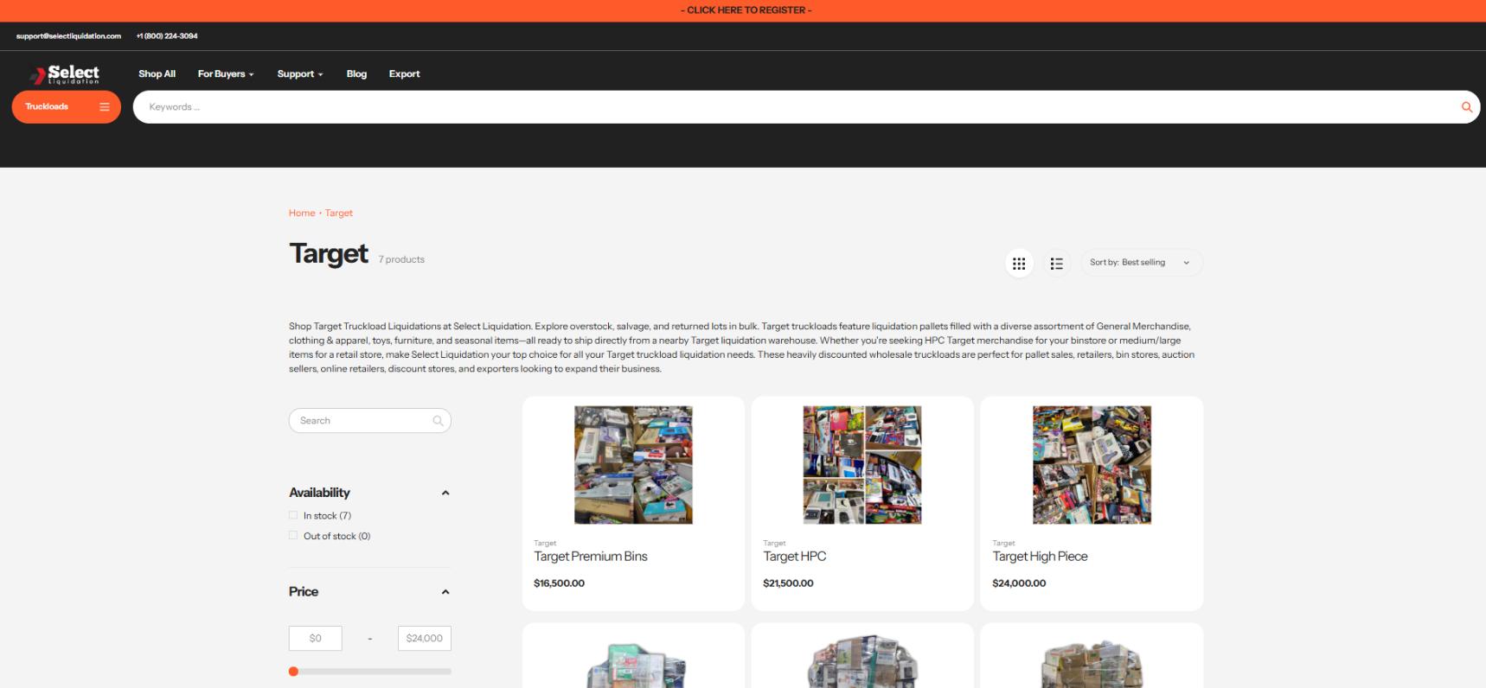This screenshot has height=688, width=1486.
Task: Click the Select Liquidation logo
Action: point(65,74)
